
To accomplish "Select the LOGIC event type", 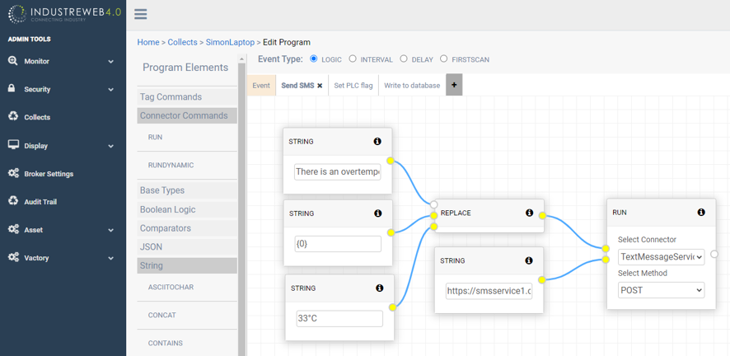I will [313, 59].
